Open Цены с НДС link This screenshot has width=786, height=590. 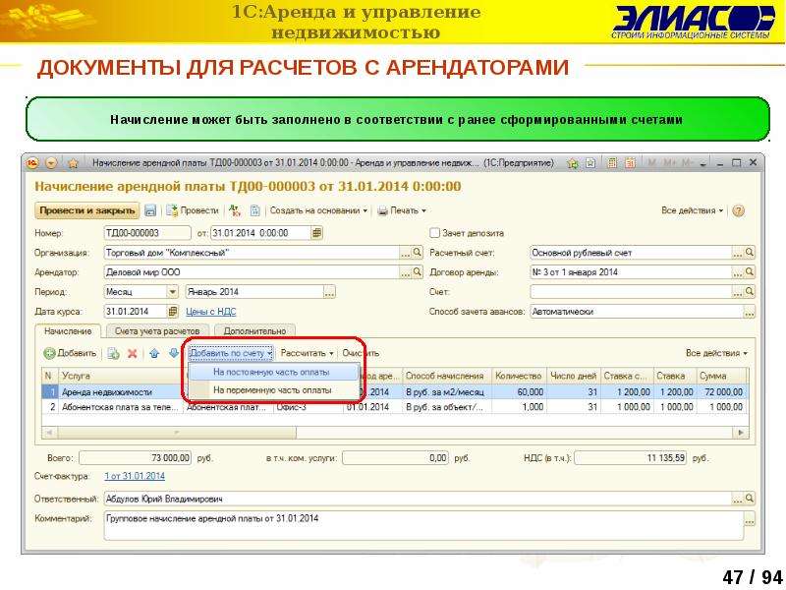point(210,312)
